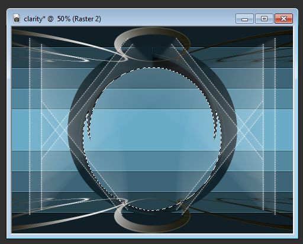The height and width of the screenshot is (244, 303).
Task: Click the outermost vertical dotted line on the left
Action: click(30, 126)
